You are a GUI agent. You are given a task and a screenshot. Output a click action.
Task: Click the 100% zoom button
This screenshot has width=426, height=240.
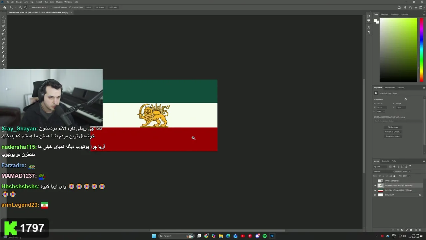point(88,7)
